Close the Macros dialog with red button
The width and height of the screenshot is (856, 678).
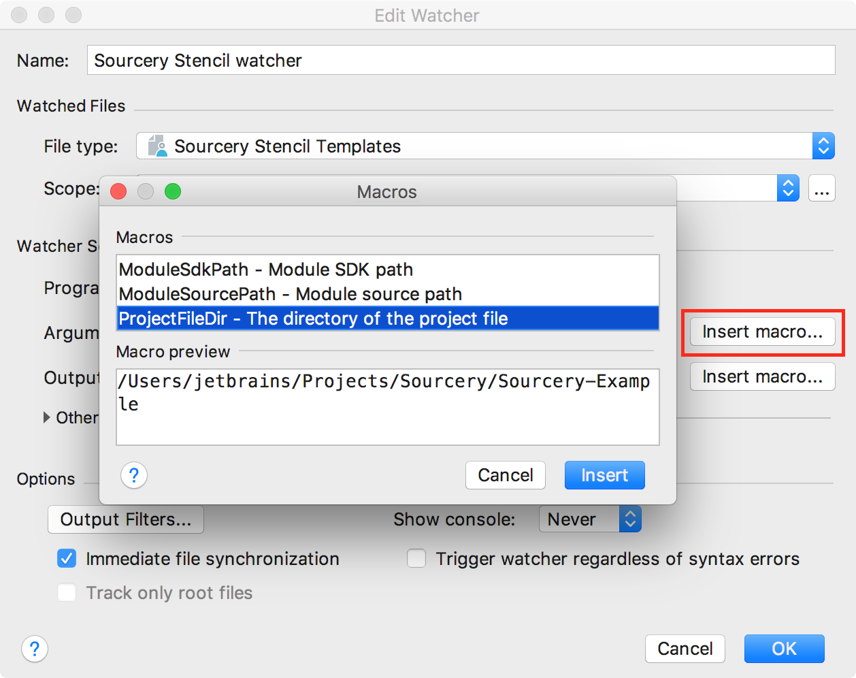(x=118, y=191)
